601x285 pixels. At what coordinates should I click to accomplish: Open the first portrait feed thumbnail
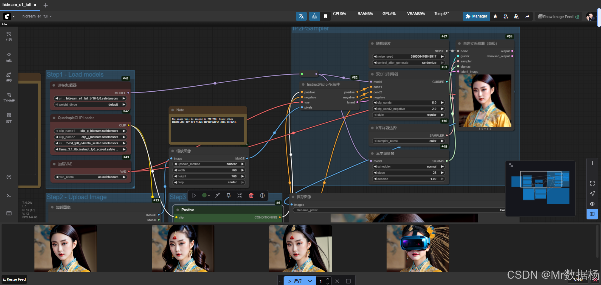click(x=66, y=249)
